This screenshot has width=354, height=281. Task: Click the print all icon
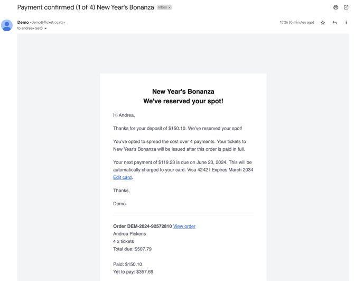coord(336,7)
